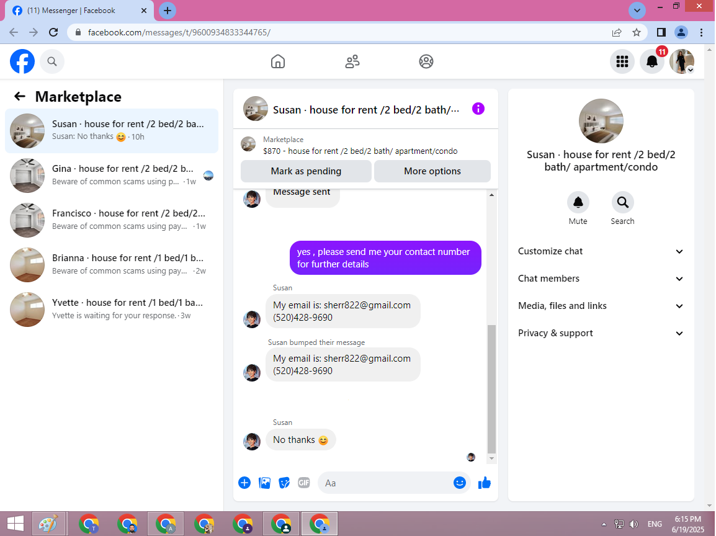Open Facebook search magnifier
Viewport: 716px width, 536px height.
[x=52, y=61]
